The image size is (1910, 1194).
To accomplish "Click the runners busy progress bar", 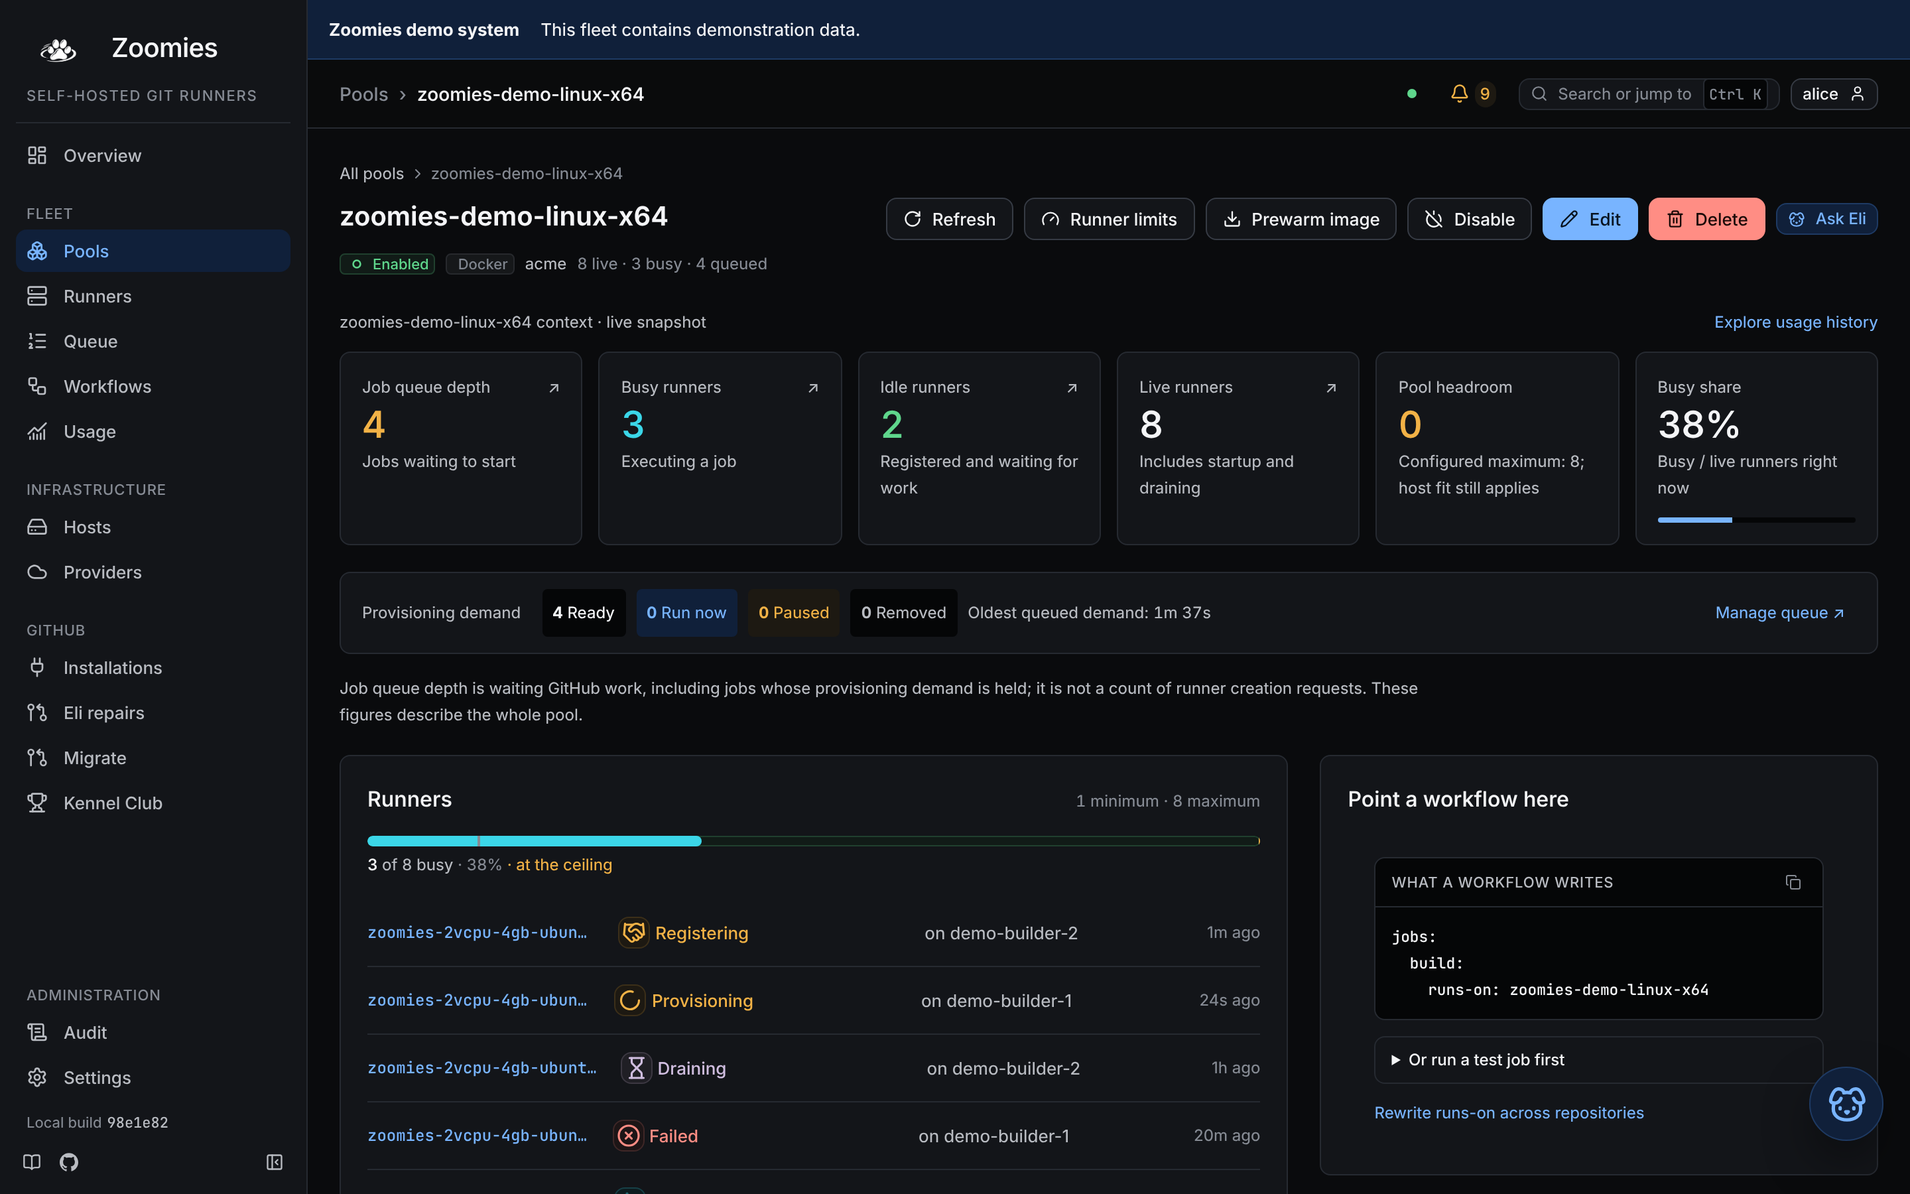I will pyautogui.click(x=813, y=841).
